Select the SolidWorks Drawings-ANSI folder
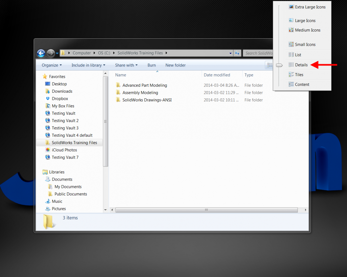347x277 pixels. point(147,100)
